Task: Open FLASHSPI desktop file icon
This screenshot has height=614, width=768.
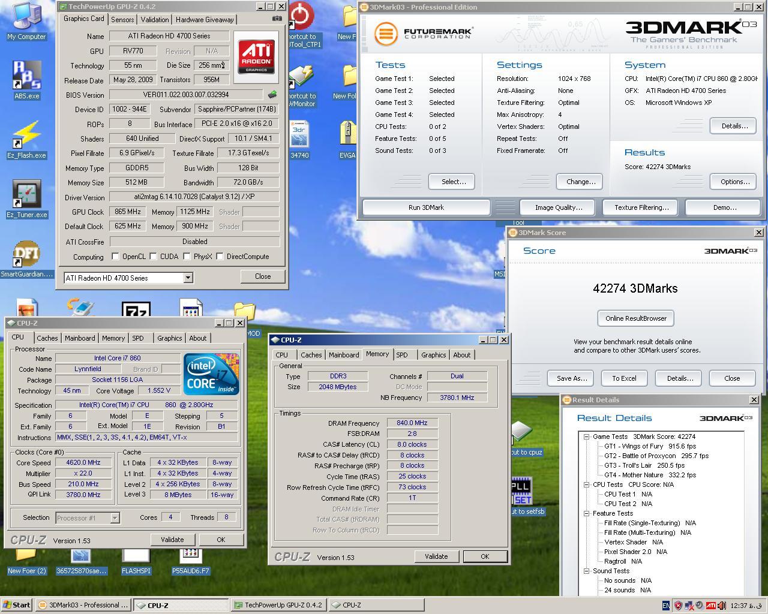Action: click(x=136, y=561)
